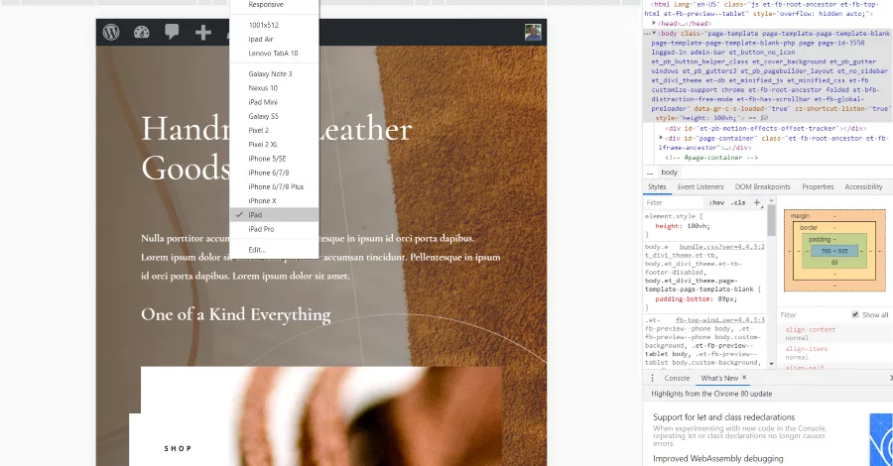Click the SHOP label on page

pyautogui.click(x=178, y=448)
